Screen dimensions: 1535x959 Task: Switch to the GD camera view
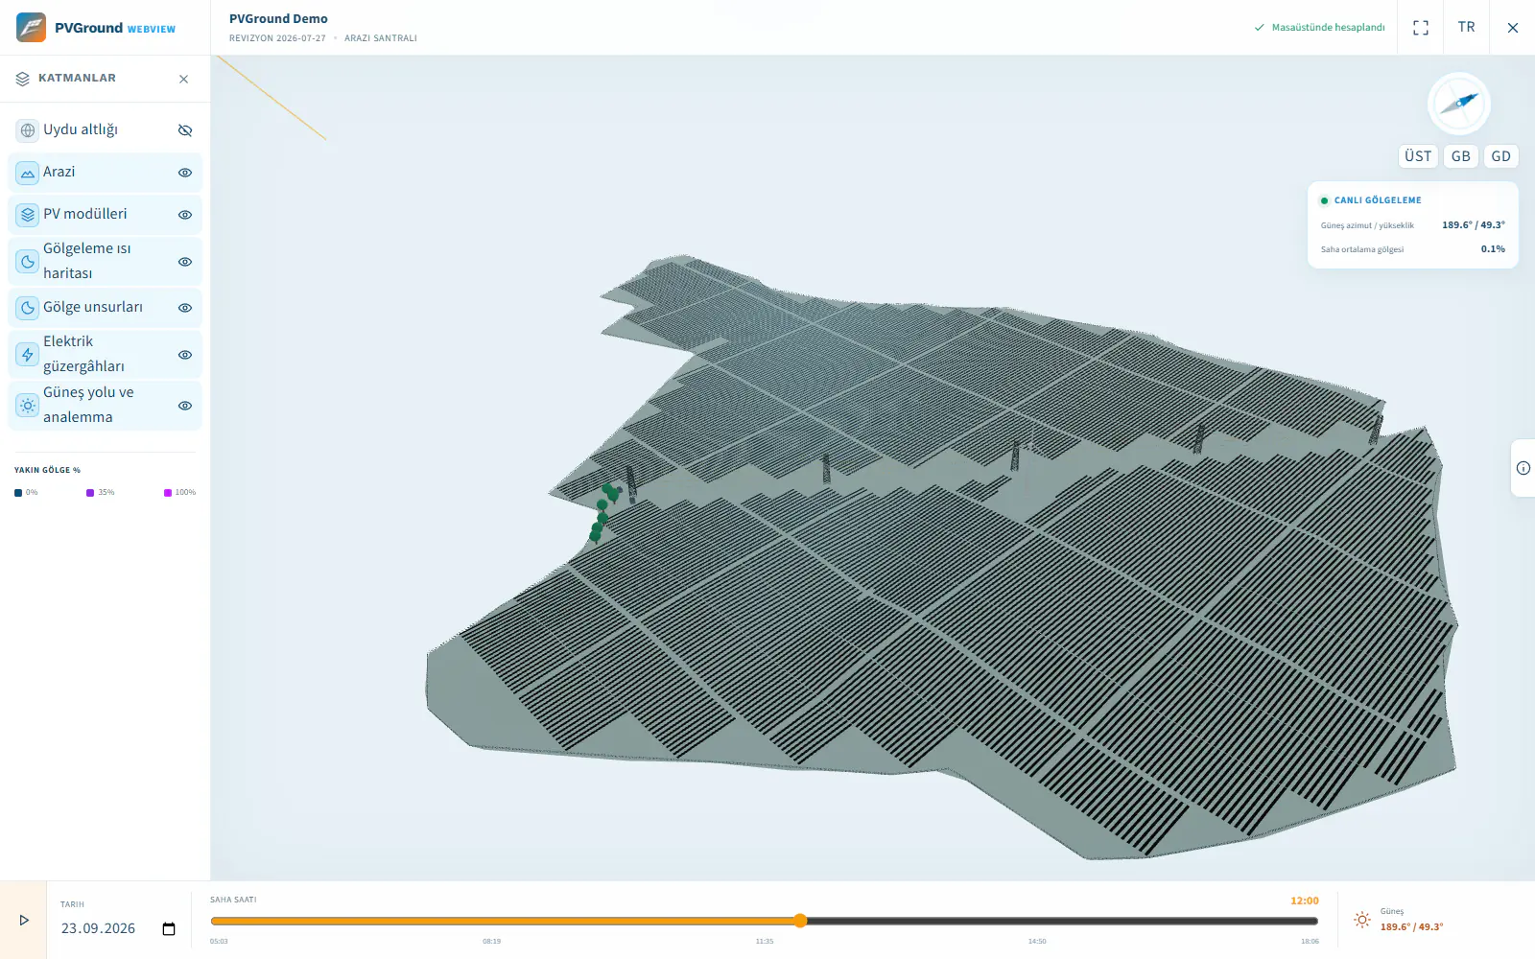coord(1501,156)
